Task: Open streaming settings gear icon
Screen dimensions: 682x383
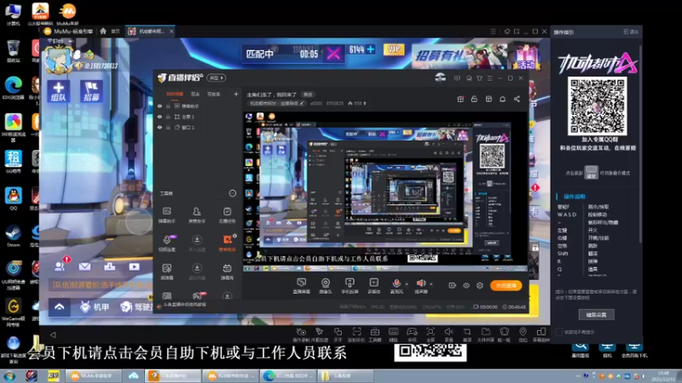Action: click(480, 285)
